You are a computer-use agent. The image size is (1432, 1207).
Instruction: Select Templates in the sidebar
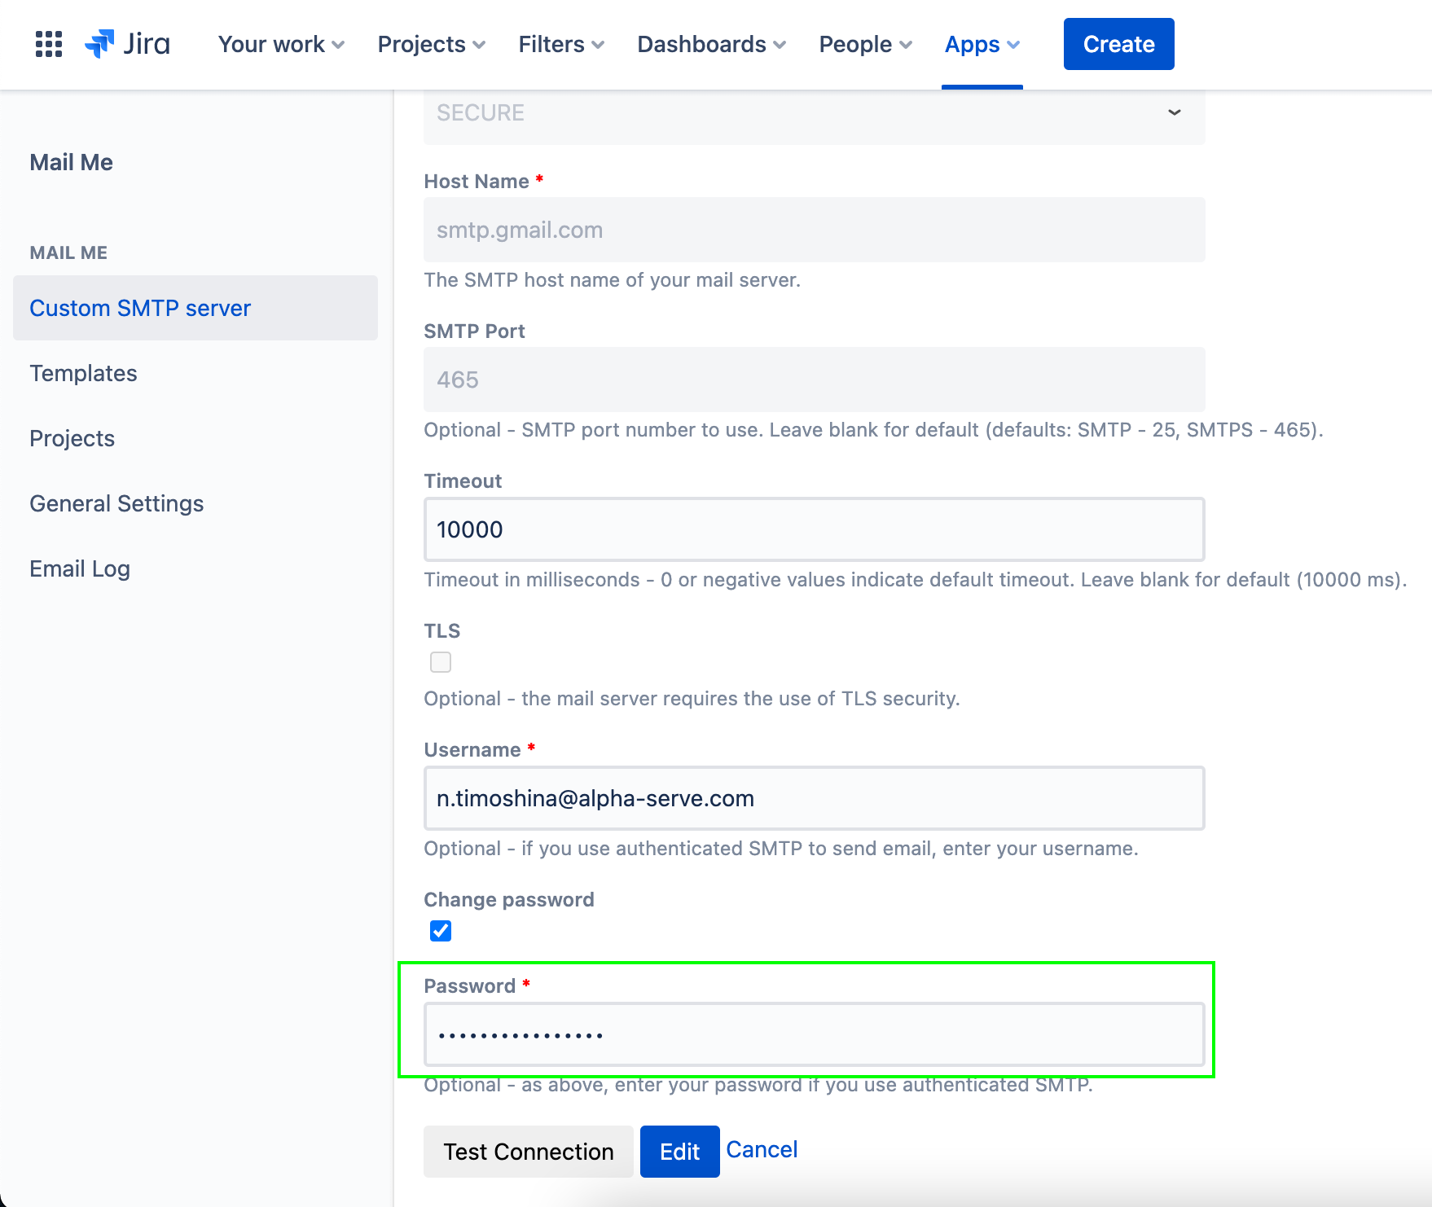tap(83, 373)
